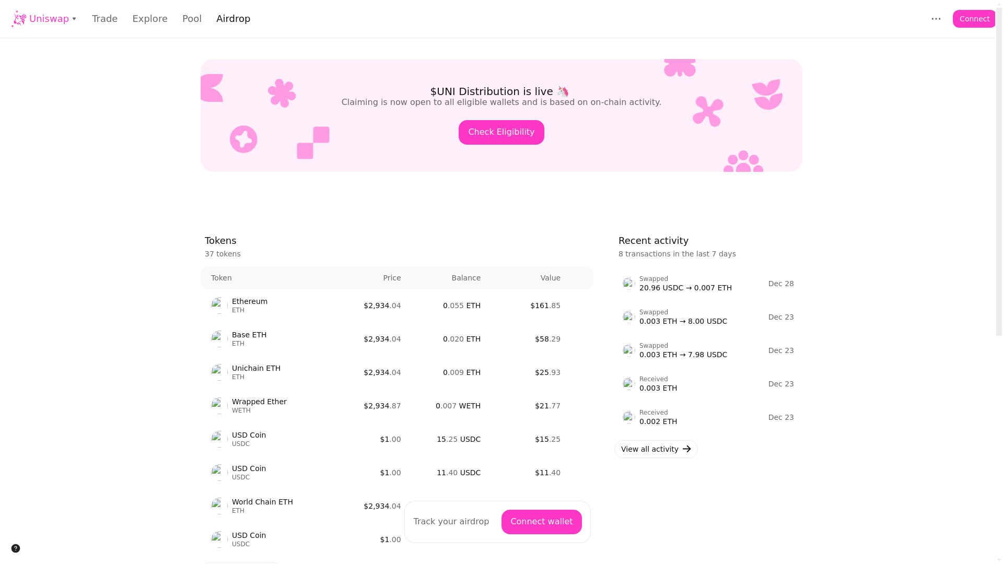
Task: Select the Wrapped Ether token name
Action: [x=259, y=402]
